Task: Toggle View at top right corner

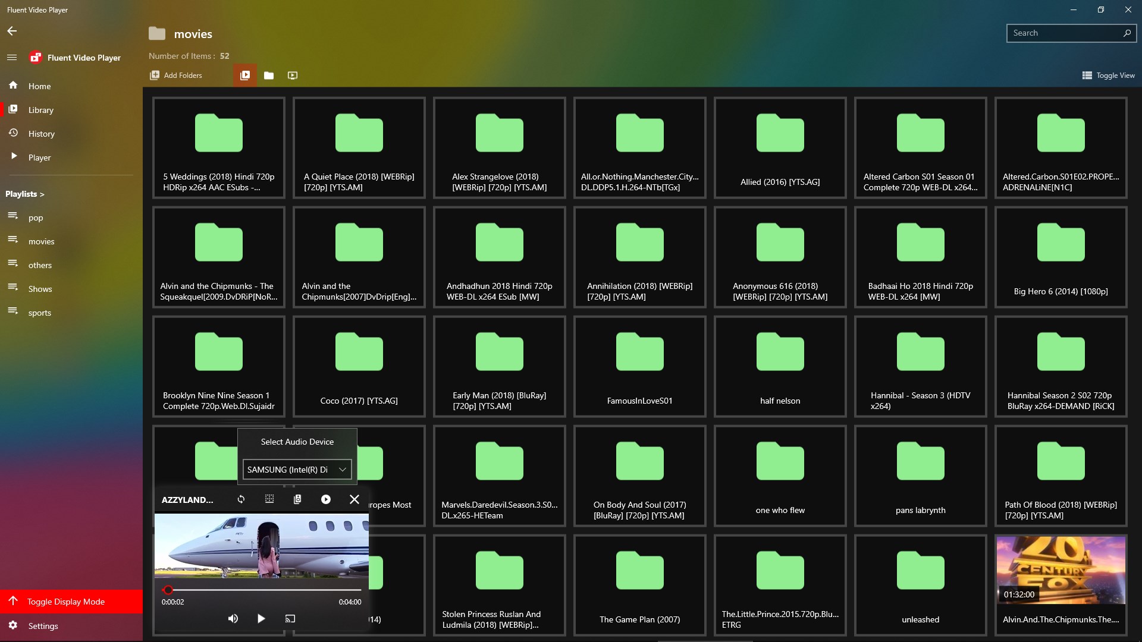Action: pos(1109,75)
